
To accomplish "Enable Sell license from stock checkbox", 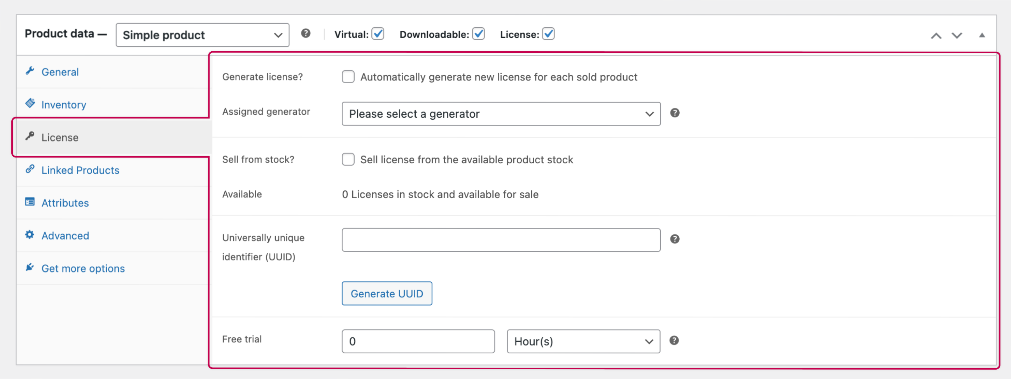I will (348, 159).
